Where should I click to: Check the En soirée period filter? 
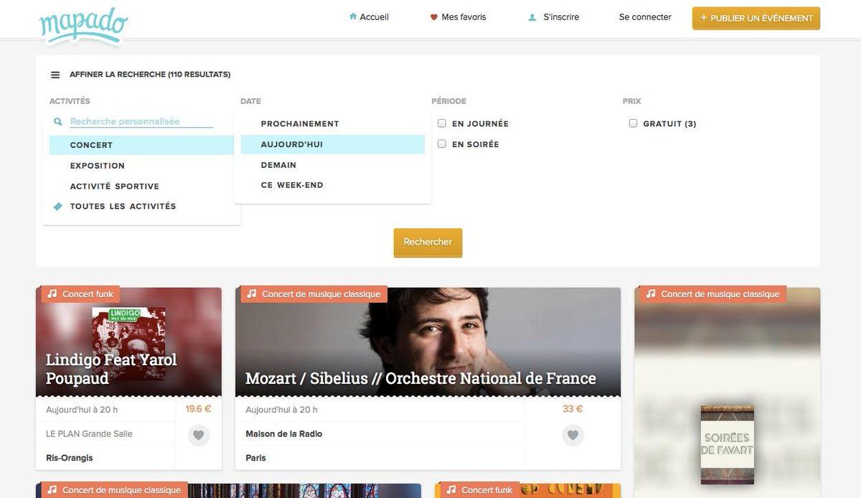point(442,144)
